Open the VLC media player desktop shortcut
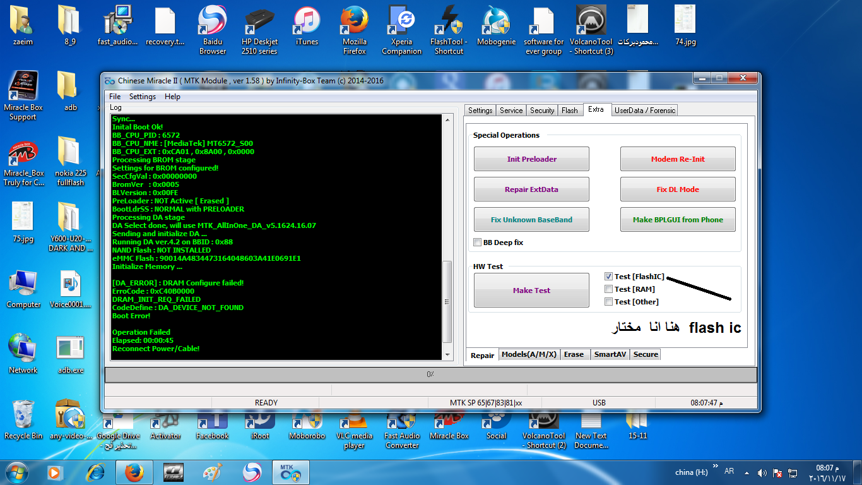 click(354, 429)
